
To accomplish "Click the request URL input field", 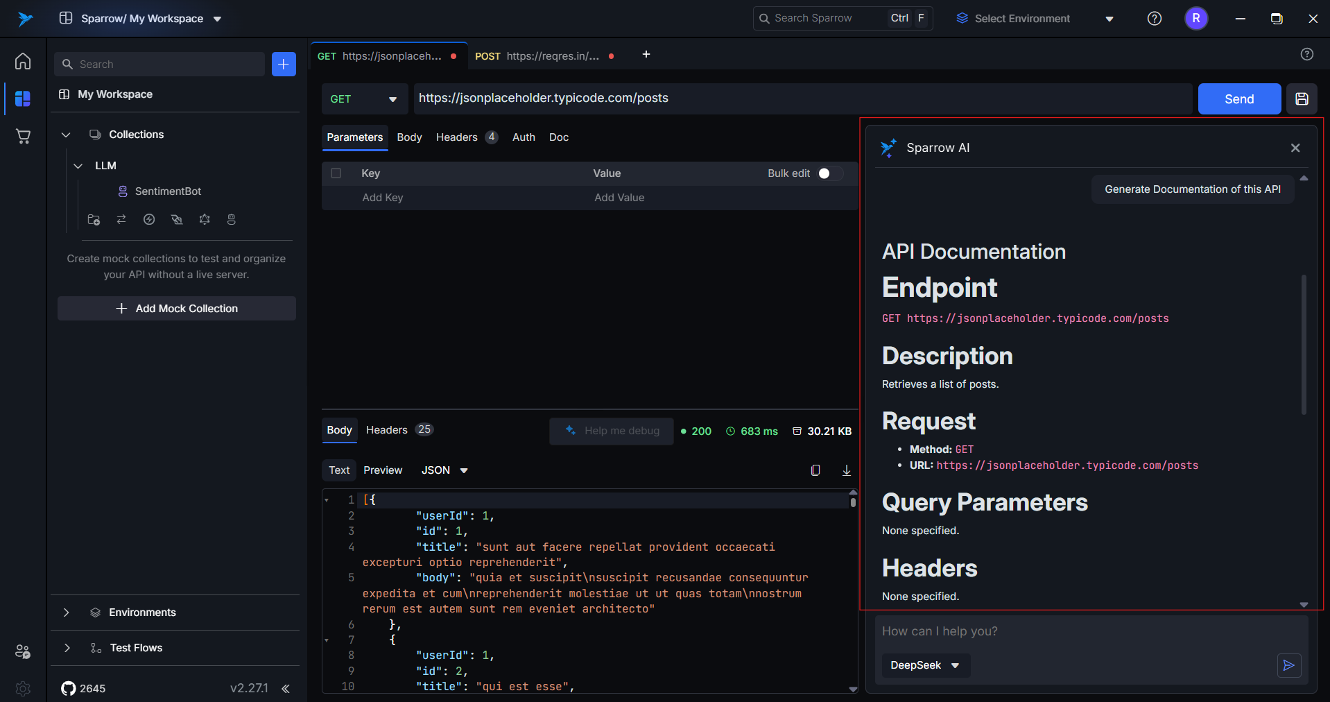I will [x=803, y=99].
